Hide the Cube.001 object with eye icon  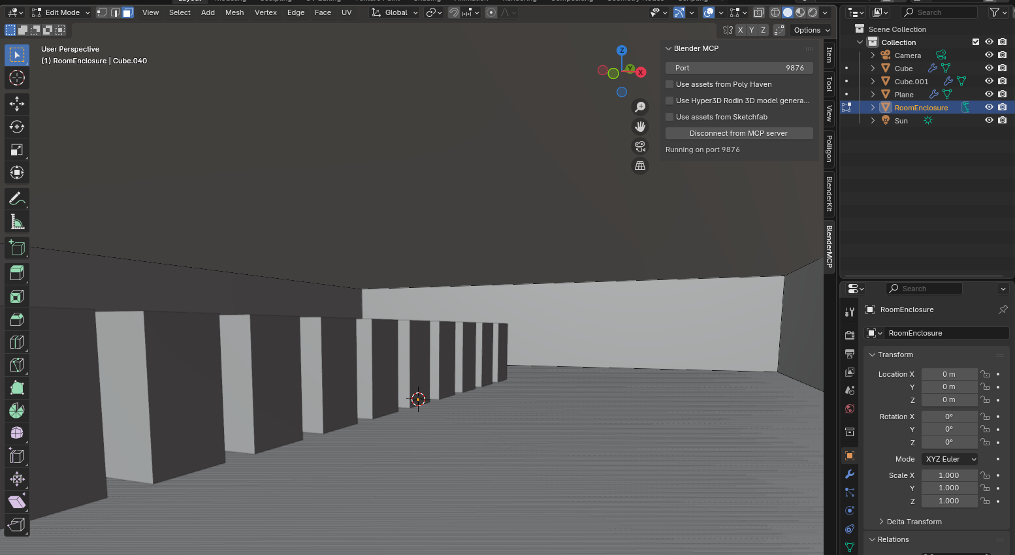[x=989, y=81]
